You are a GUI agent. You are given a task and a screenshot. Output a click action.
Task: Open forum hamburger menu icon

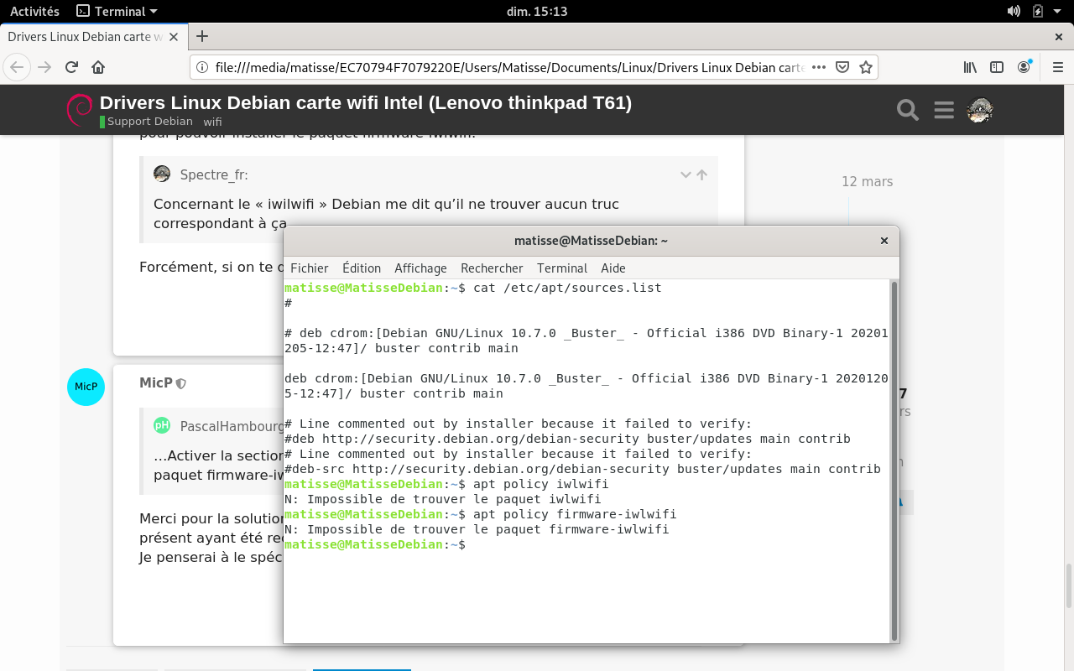tap(944, 110)
